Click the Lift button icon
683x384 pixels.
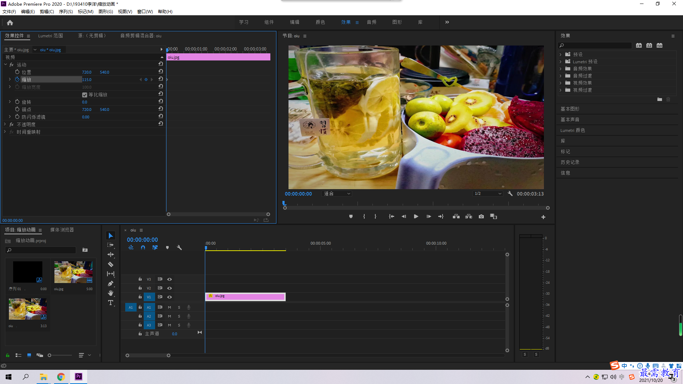point(456,217)
